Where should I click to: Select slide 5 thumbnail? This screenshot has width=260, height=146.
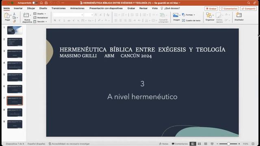pos(15,77)
